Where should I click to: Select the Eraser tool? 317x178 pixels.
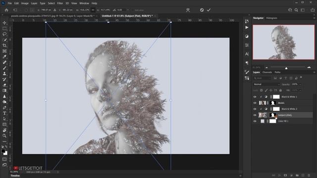(x=4, y=85)
